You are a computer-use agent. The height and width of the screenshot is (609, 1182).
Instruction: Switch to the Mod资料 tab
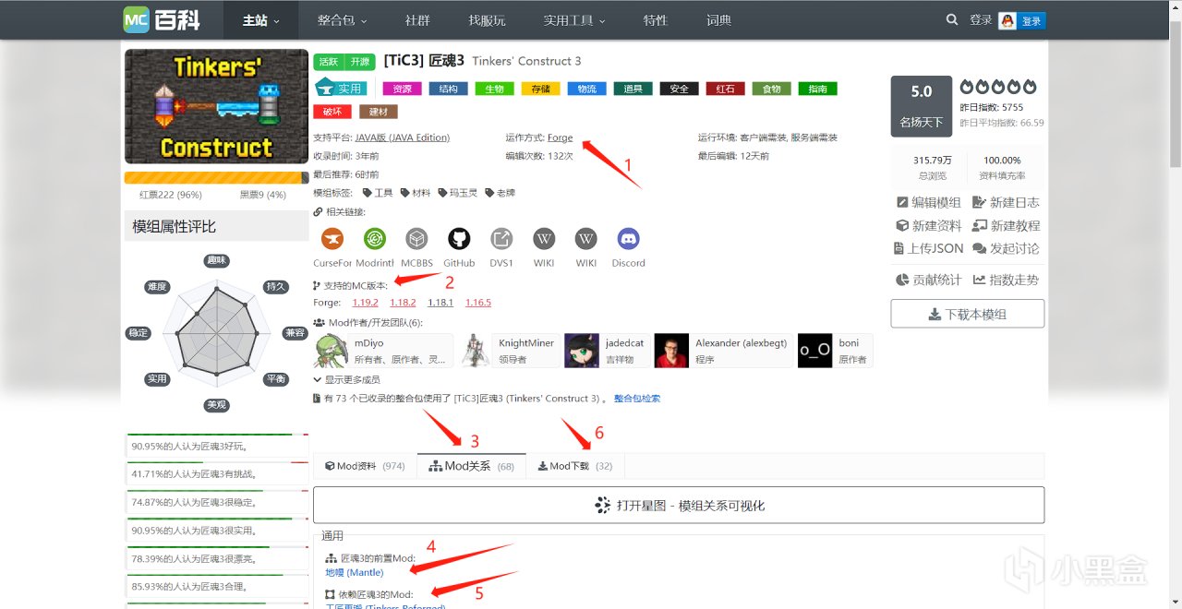tap(365, 466)
